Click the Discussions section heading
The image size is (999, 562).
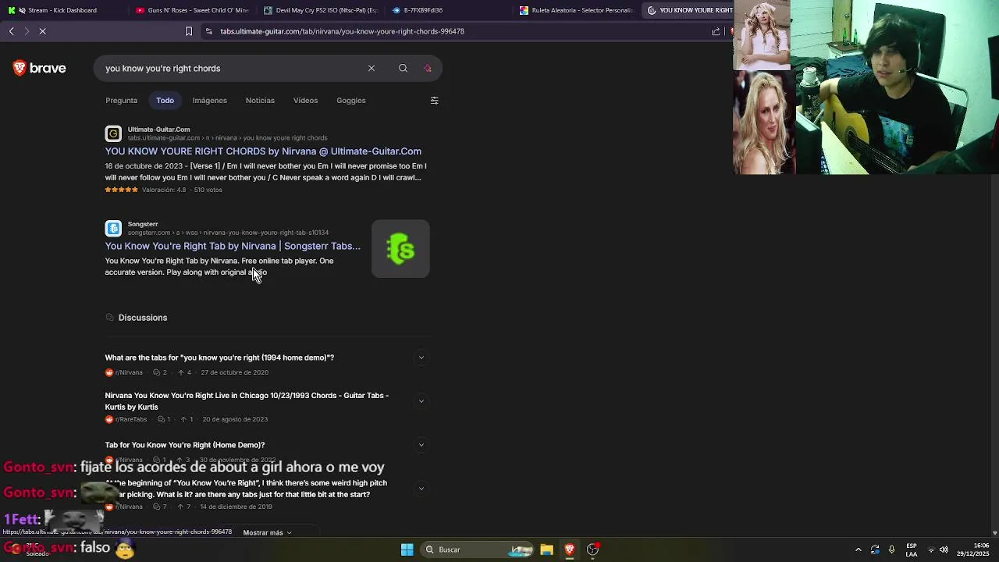tap(143, 318)
